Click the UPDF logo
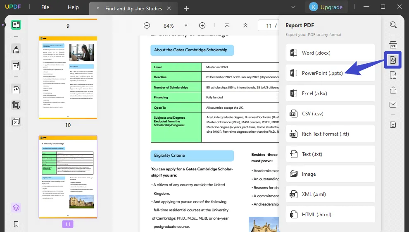The height and width of the screenshot is (232, 409). [x=13, y=7]
